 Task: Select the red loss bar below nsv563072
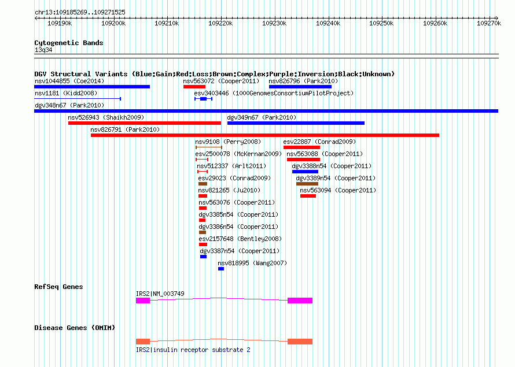tap(194, 87)
